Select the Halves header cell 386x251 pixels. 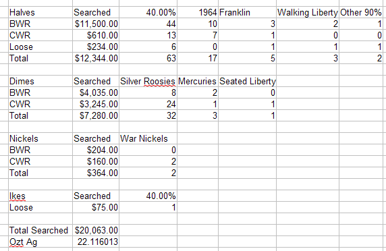(40, 12)
